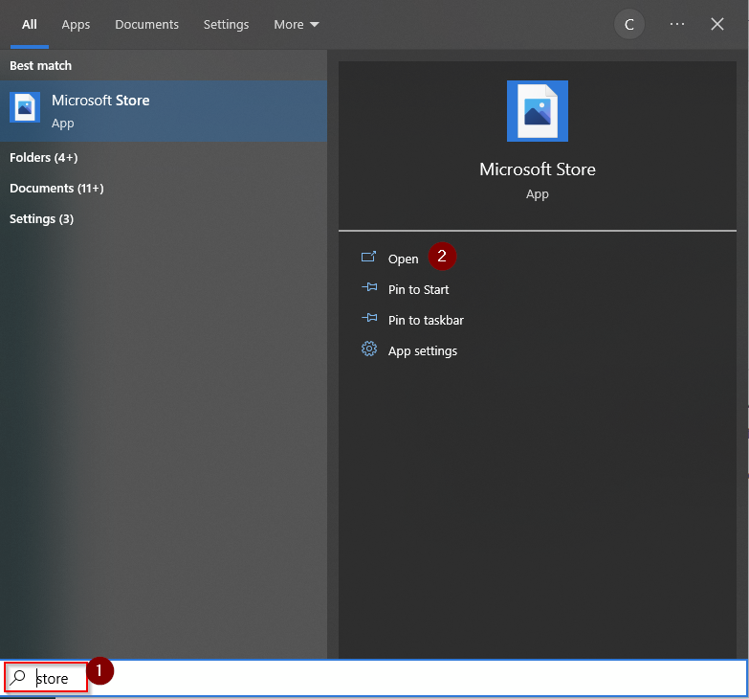
Task: Open the Microsoft Store app
Action: tap(403, 259)
